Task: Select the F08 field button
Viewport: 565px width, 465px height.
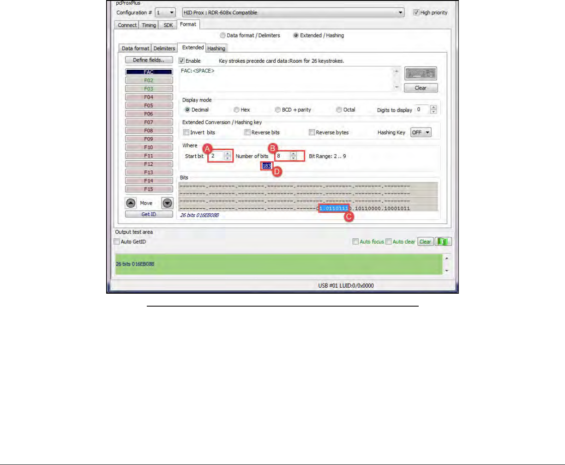Action: [149, 131]
